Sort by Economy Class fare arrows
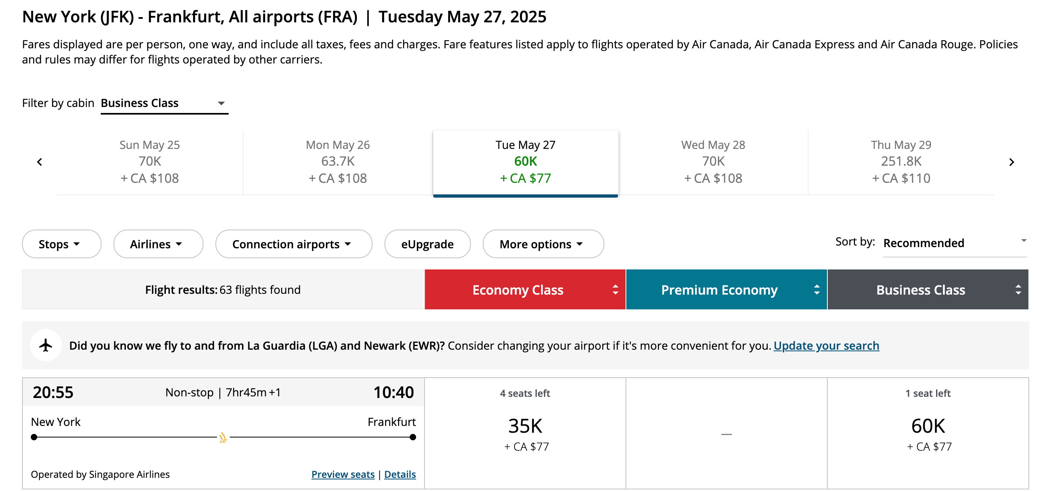 [x=615, y=289]
